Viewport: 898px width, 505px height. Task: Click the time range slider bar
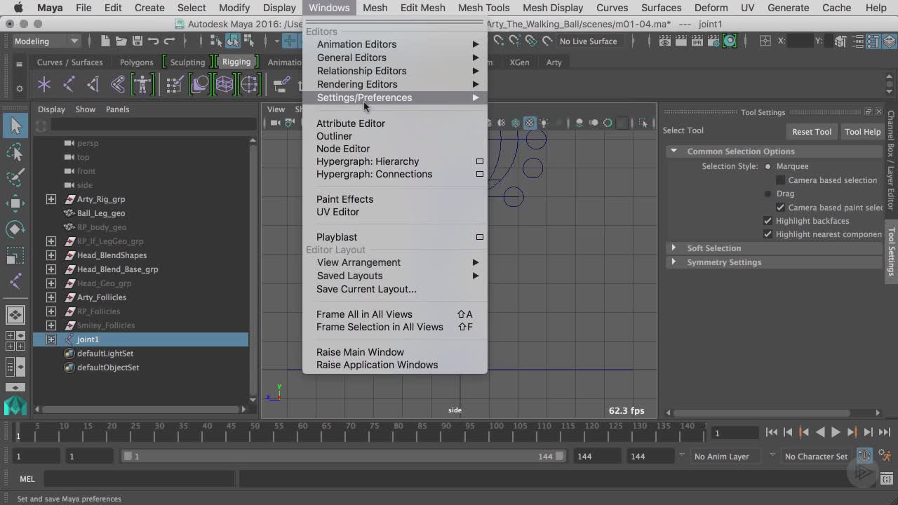click(x=344, y=456)
